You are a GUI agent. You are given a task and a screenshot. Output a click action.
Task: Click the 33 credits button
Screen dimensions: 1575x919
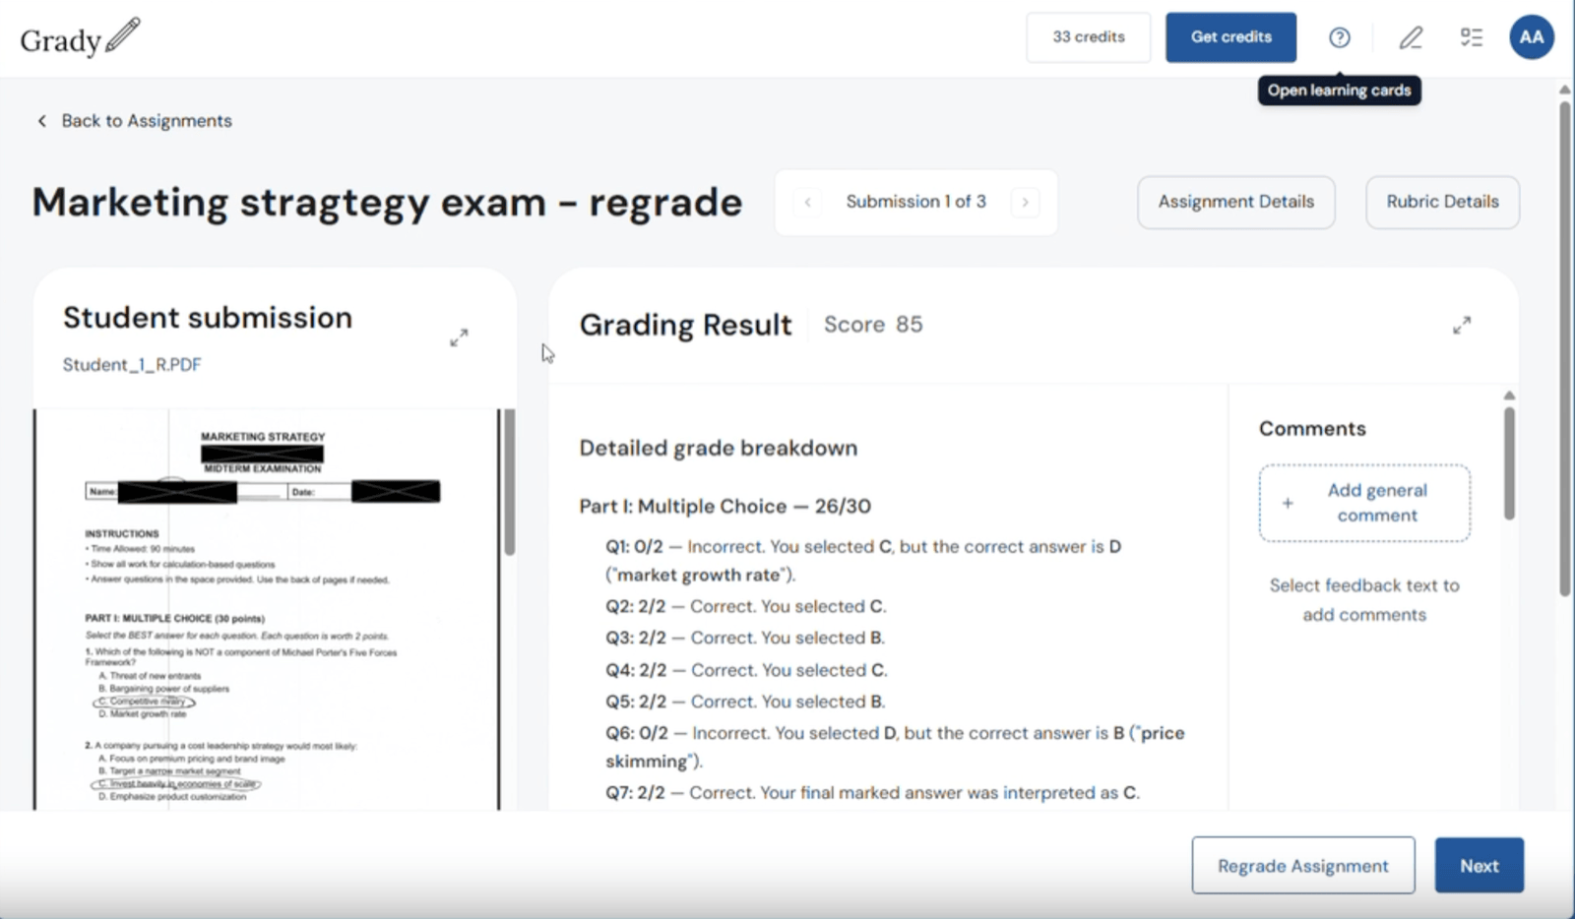point(1089,37)
